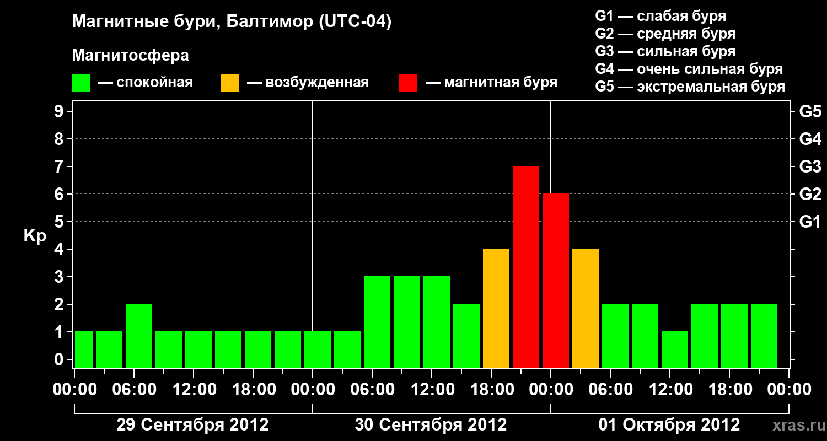Image resolution: width=827 pixels, height=441 pixels.
Task: Click the tallest red bar reaching Kp 7
Action: [x=526, y=267]
